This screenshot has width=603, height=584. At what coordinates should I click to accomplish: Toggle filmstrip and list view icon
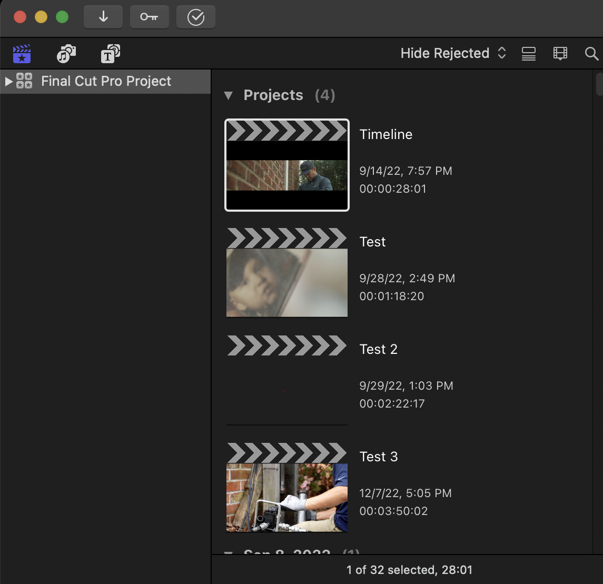pyautogui.click(x=528, y=53)
